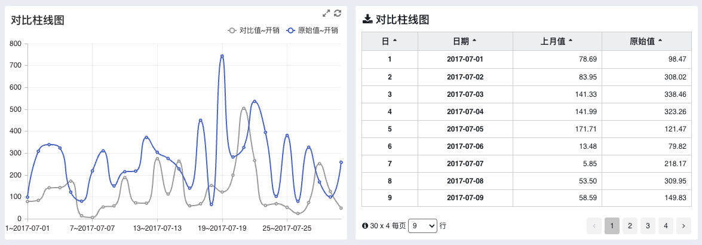
Task: Select the 2017-07-05 table row
Action: click(x=526, y=129)
